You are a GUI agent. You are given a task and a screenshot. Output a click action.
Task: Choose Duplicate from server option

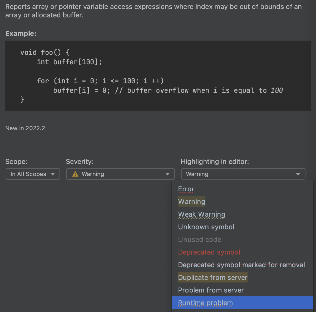pyautogui.click(x=243, y=277)
